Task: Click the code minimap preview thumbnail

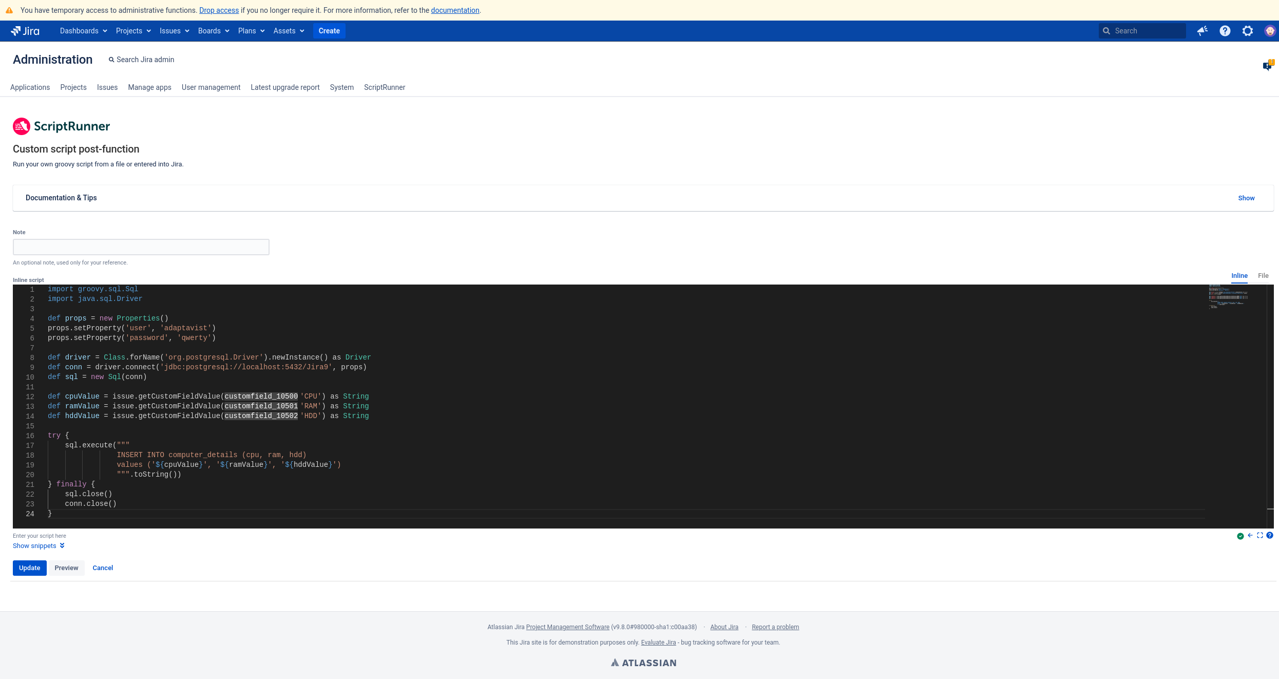Action: pos(1230,298)
